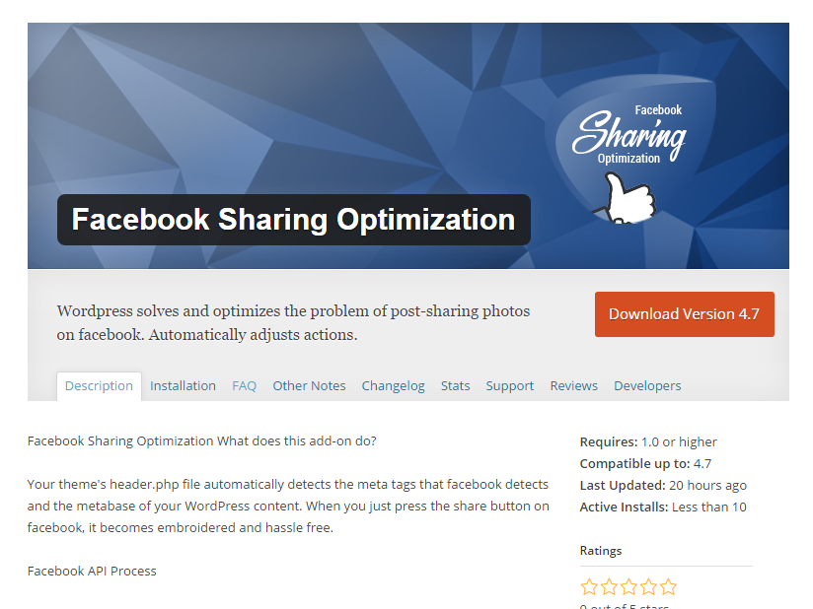This screenshot has height=609, width=813.
Task: Click the blue plugin banner image
Action: 408,146
